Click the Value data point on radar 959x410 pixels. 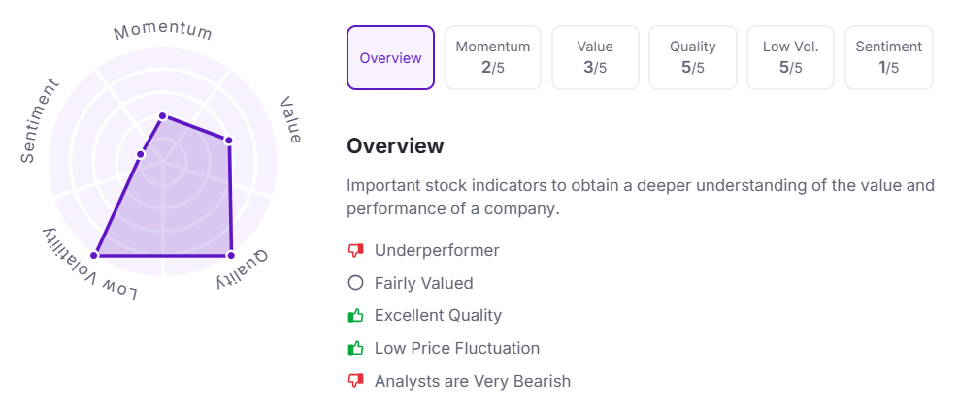coord(229,141)
